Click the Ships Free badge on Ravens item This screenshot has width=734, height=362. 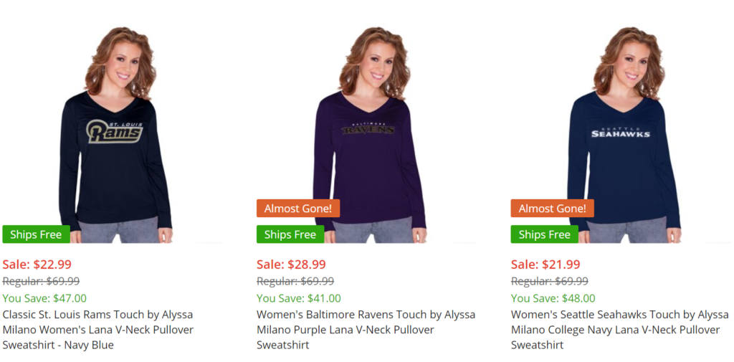[x=290, y=234]
